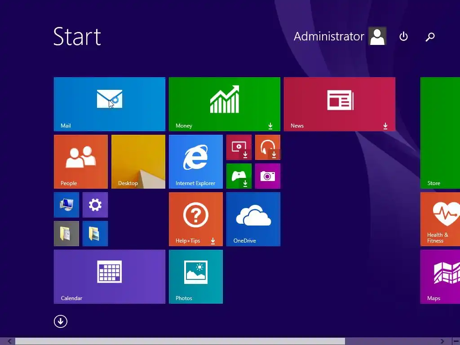Viewport: 460px width, 345px height.
Task: Open the Video small tile
Action: click(239, 147)
